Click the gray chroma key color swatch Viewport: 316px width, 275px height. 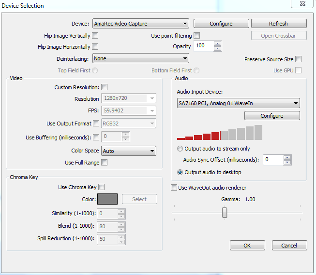tap(107, 199)
